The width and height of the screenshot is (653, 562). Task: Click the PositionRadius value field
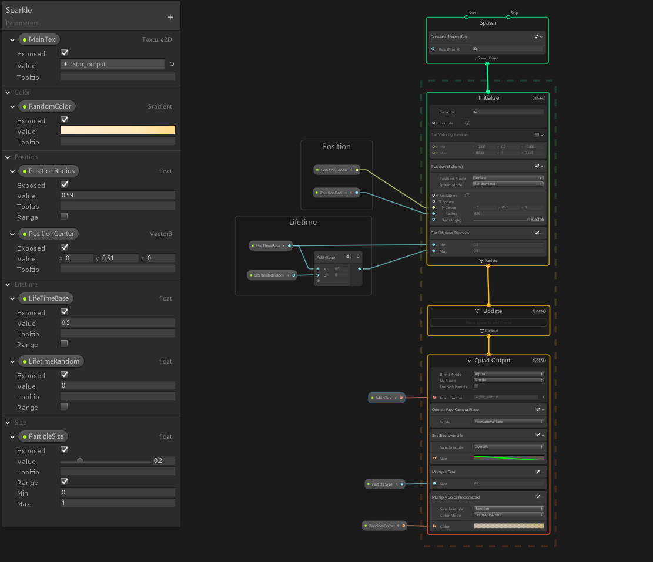(118, 196)
